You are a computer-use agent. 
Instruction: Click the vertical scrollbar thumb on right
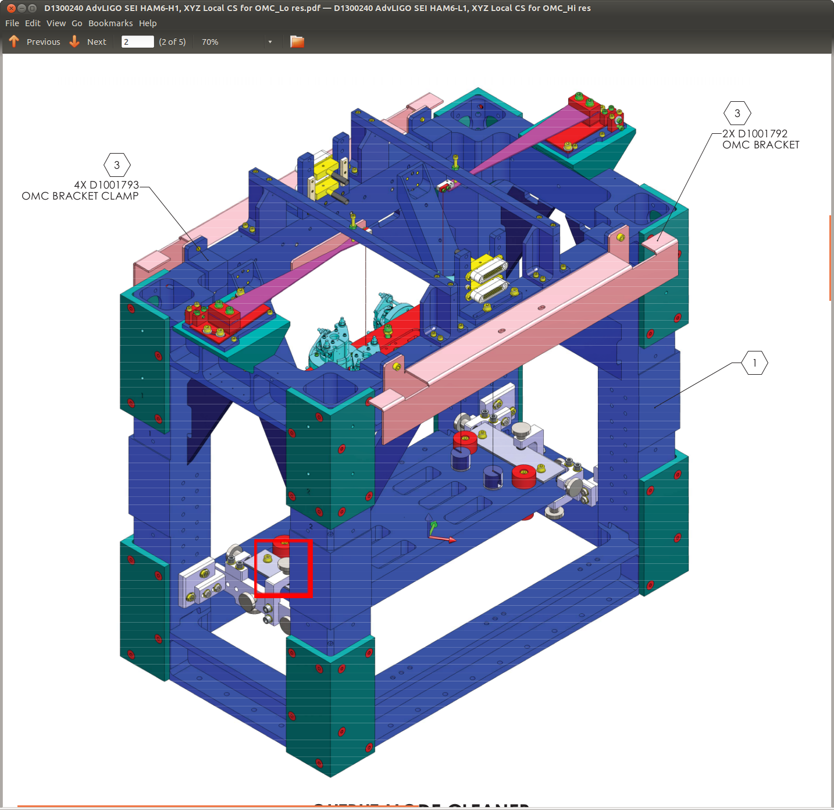pyautogui.click(x=831, y=258)
